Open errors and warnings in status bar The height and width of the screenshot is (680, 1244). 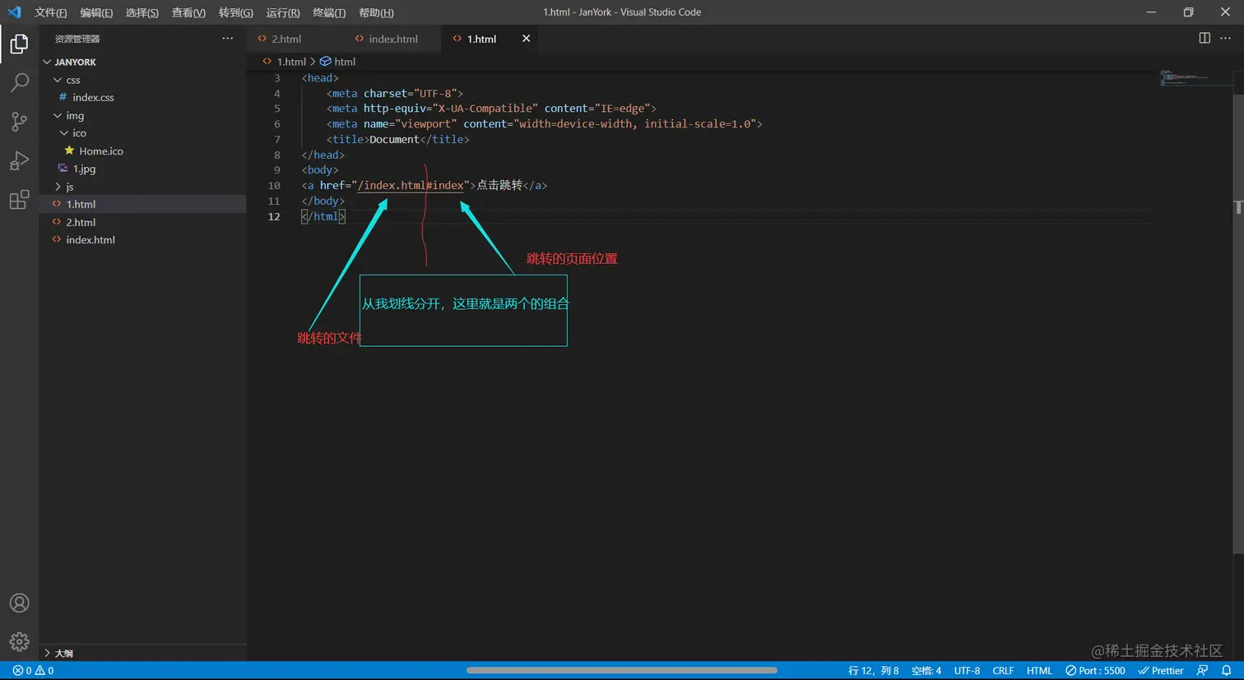coord(34,671)
